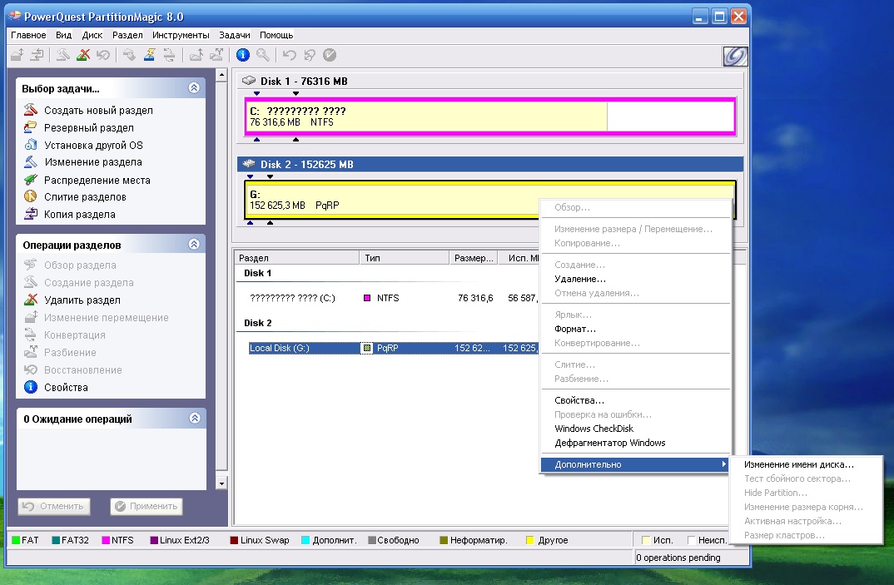Click Свойства in sidebar operations

tap(66, 388)
